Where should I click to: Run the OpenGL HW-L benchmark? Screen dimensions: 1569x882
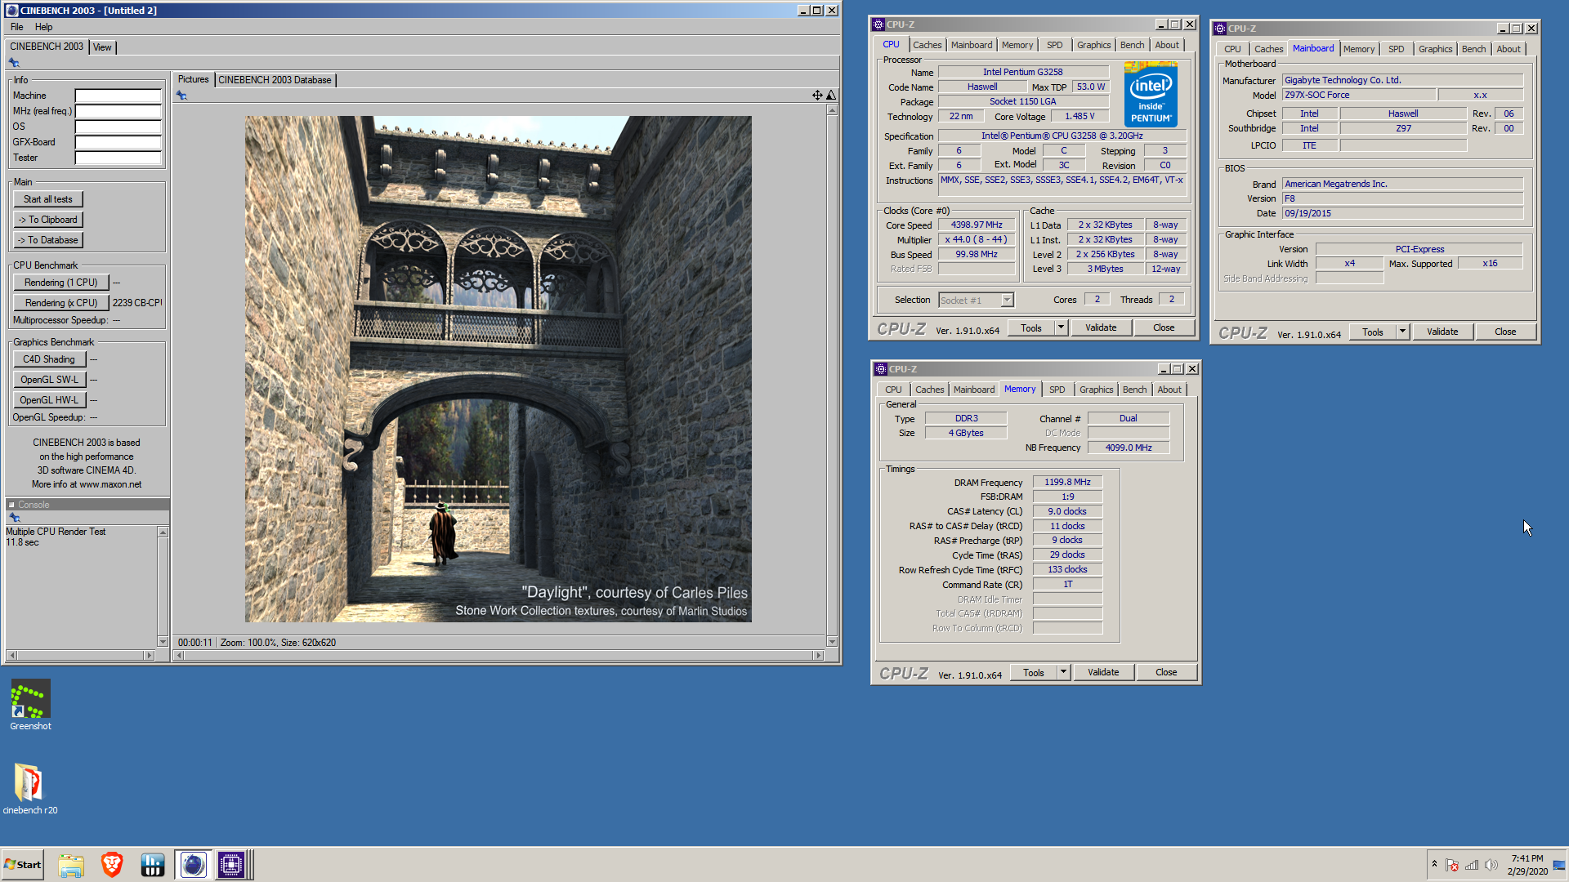(49, 400)
